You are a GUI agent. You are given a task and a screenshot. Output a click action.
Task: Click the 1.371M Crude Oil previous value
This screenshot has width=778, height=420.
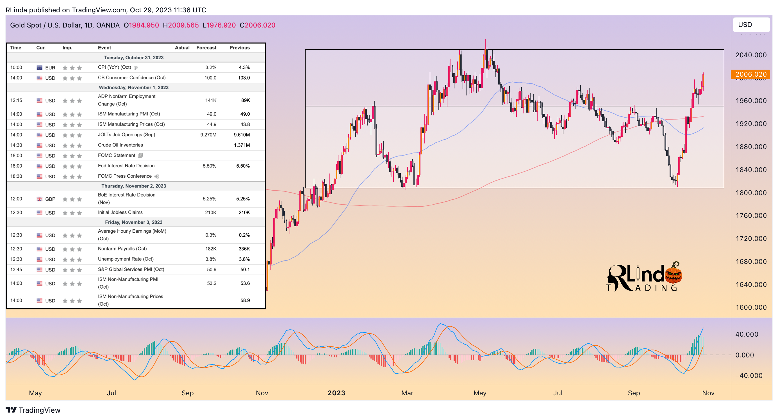[x=242, y=145]
